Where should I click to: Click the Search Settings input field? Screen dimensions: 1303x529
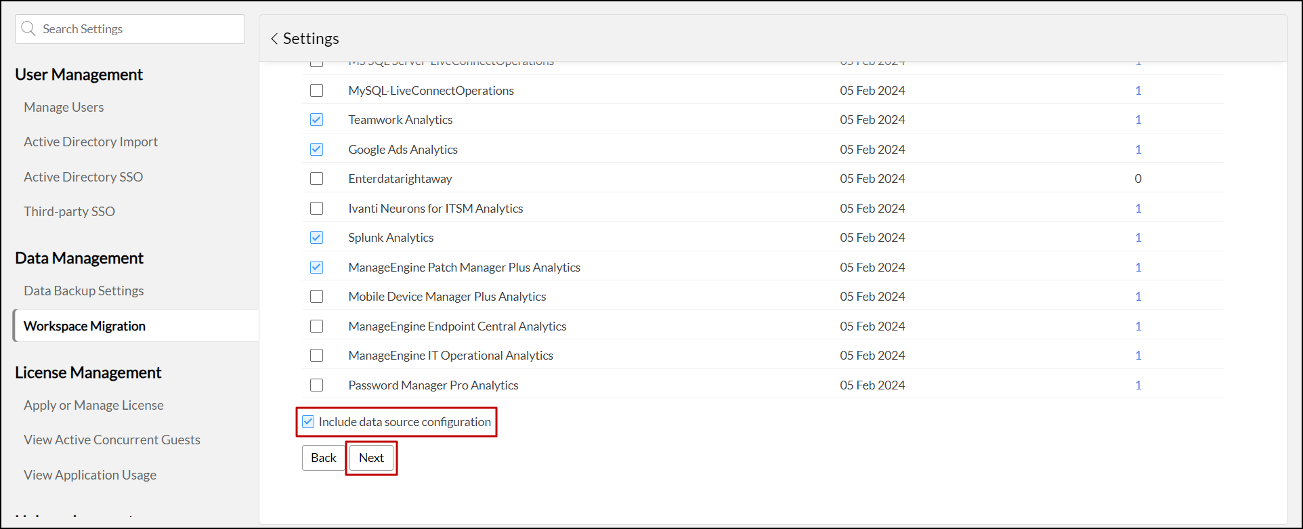tap(139, 29)
